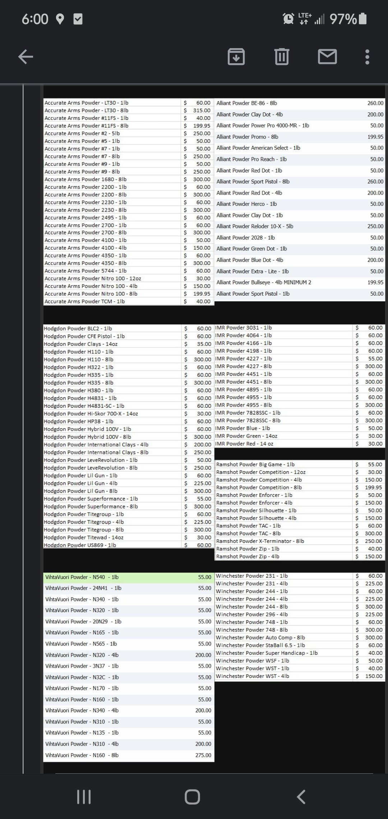Tap IMR Powder 3031 - 1lb

[243, 328]
